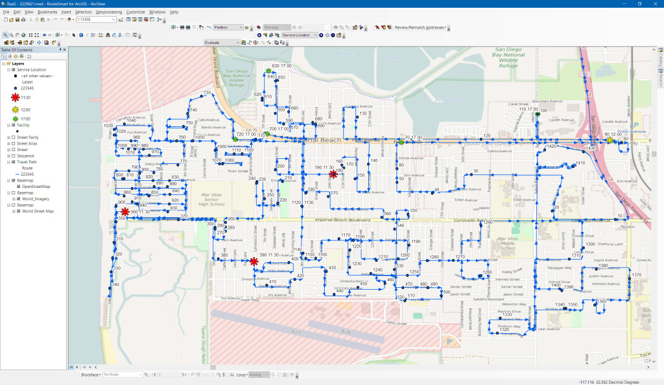664x385 pixels.
Task: Activate the Pan tool
Action: [18, 36]
